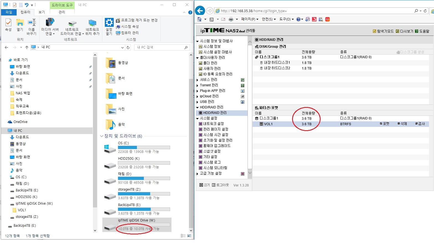Collapse the 장치 및 드라이브 section
Screen dimensions: 434x243
102,136
